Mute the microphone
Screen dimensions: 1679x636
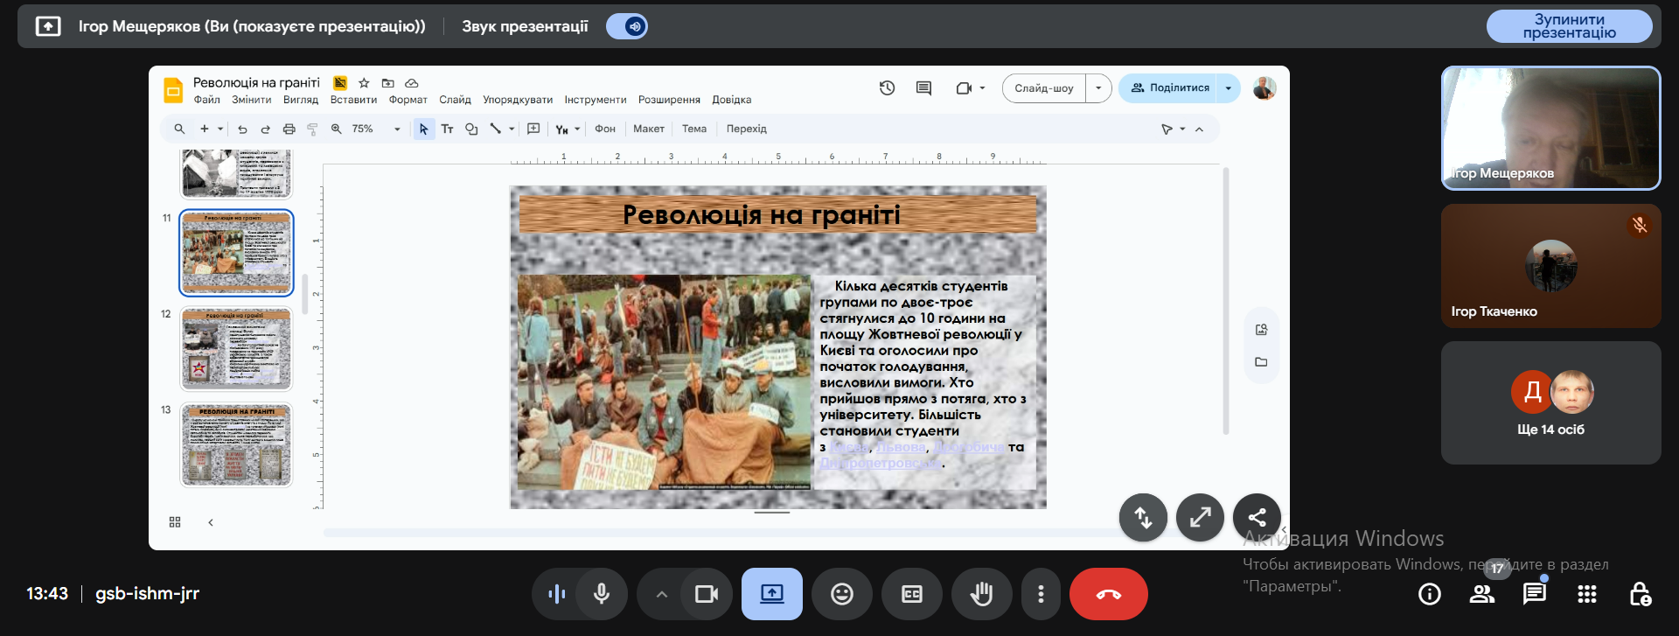[602, 594]
